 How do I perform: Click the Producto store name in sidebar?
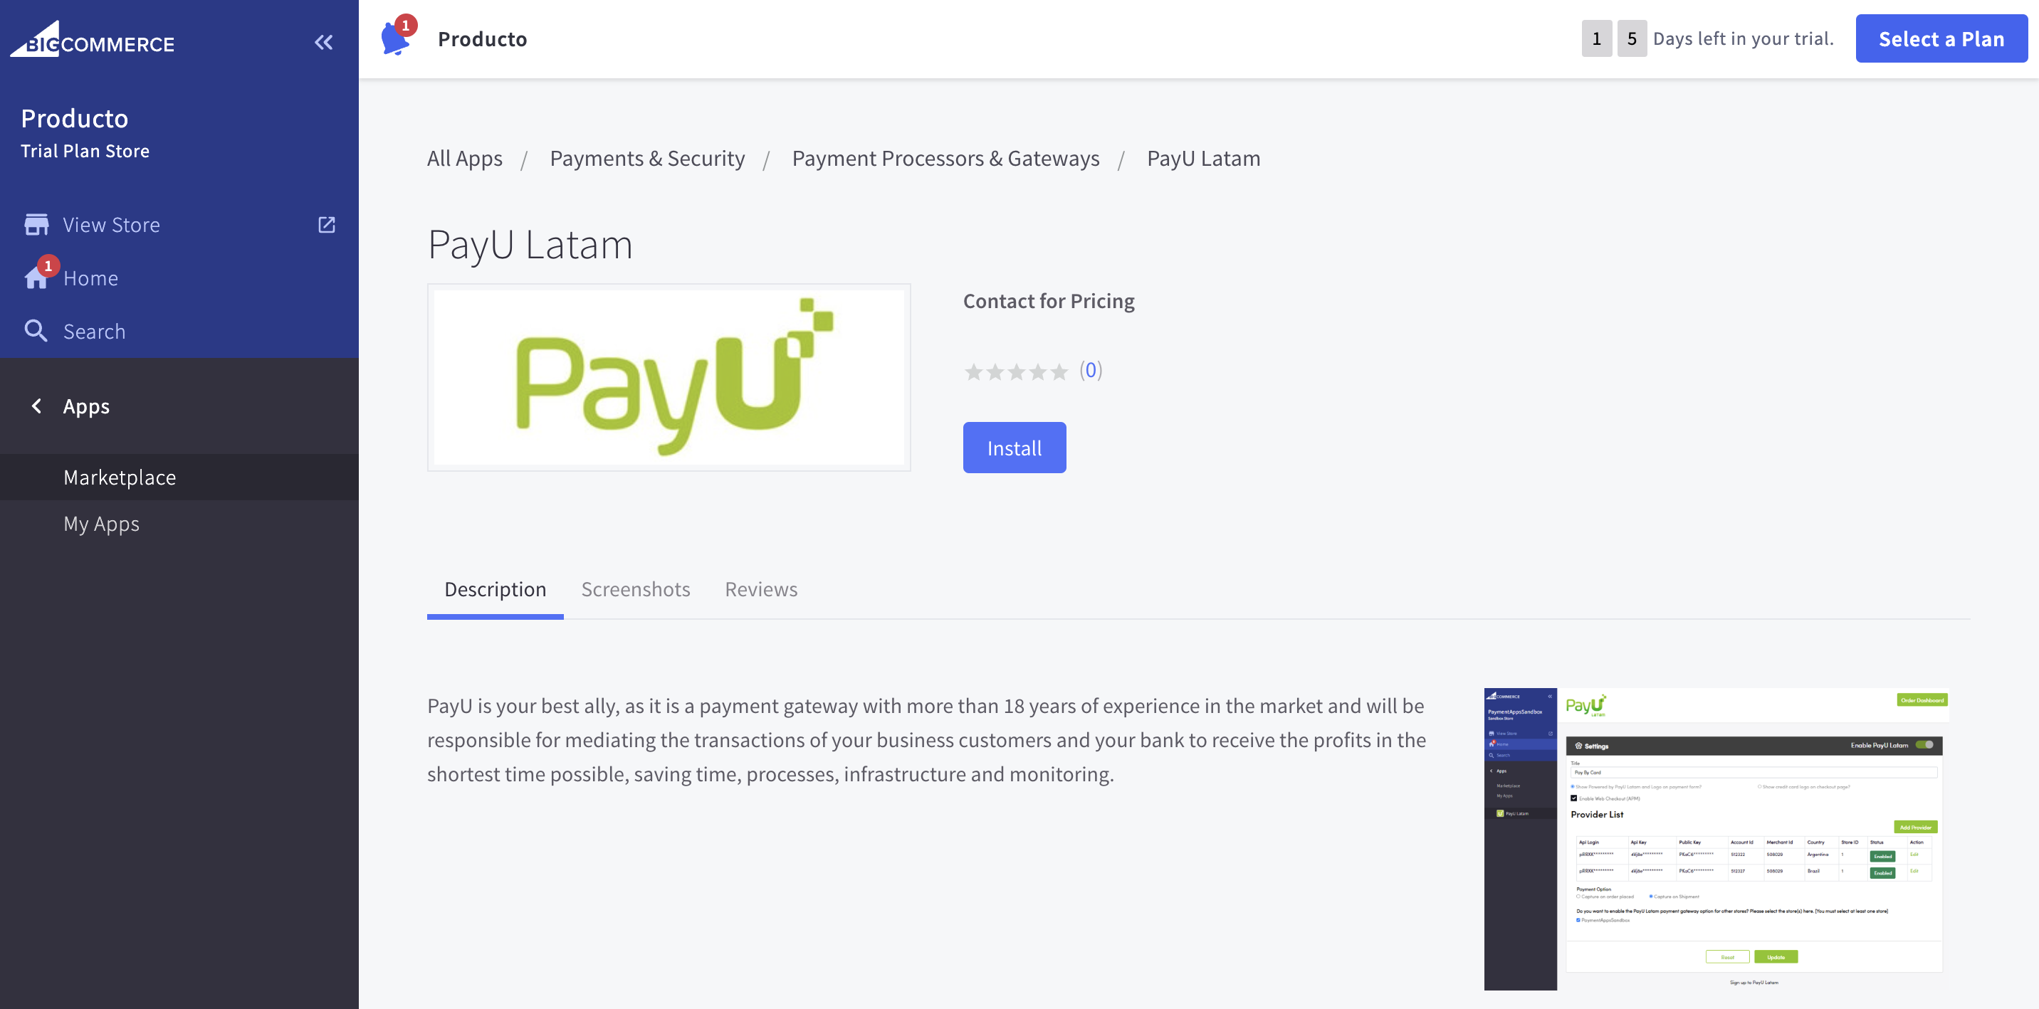[75, 118]
